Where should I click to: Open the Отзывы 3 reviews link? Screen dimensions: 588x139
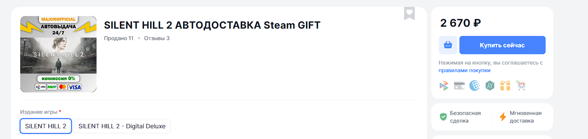[157, 38]
